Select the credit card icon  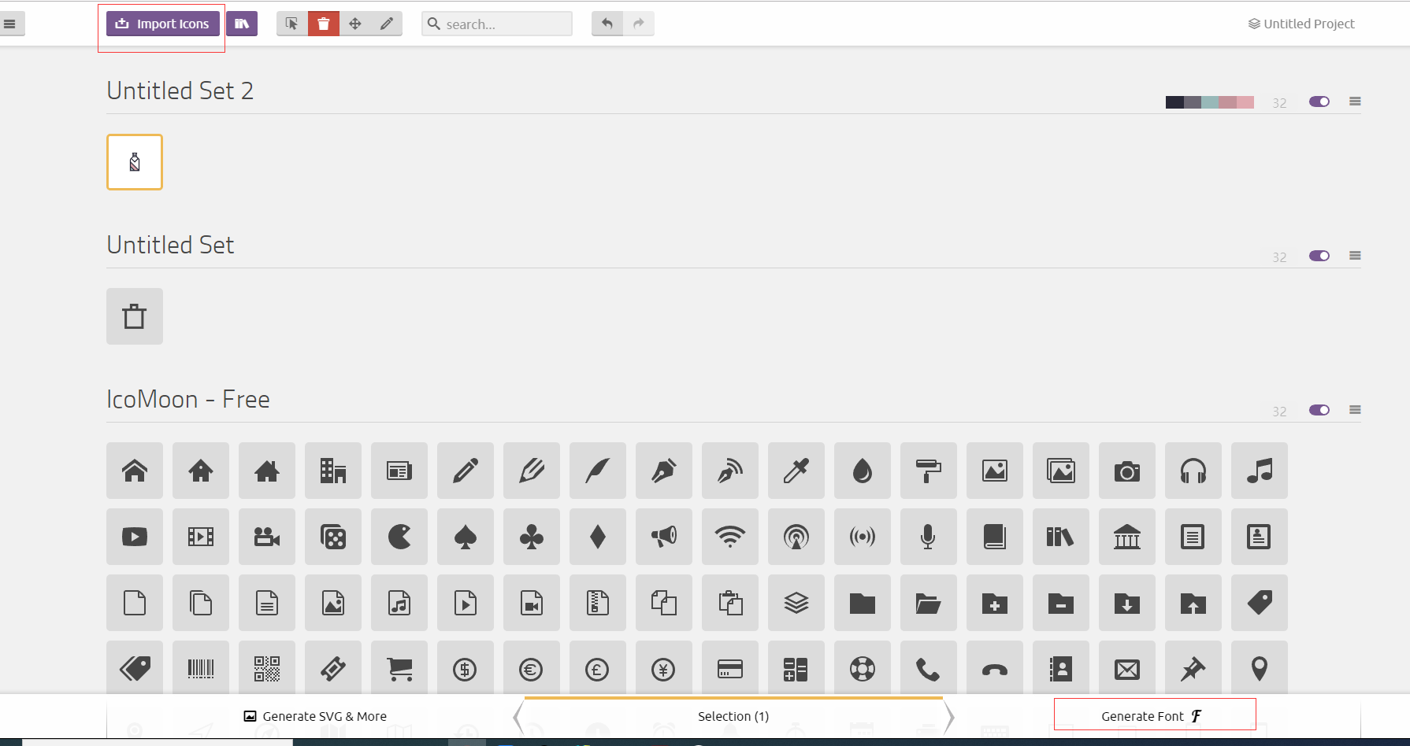coord(730,669)
